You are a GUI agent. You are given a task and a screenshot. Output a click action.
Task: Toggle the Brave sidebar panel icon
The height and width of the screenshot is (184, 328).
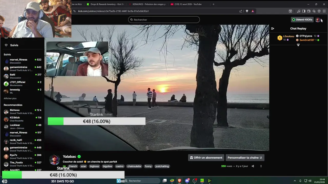tap(304, 11)
